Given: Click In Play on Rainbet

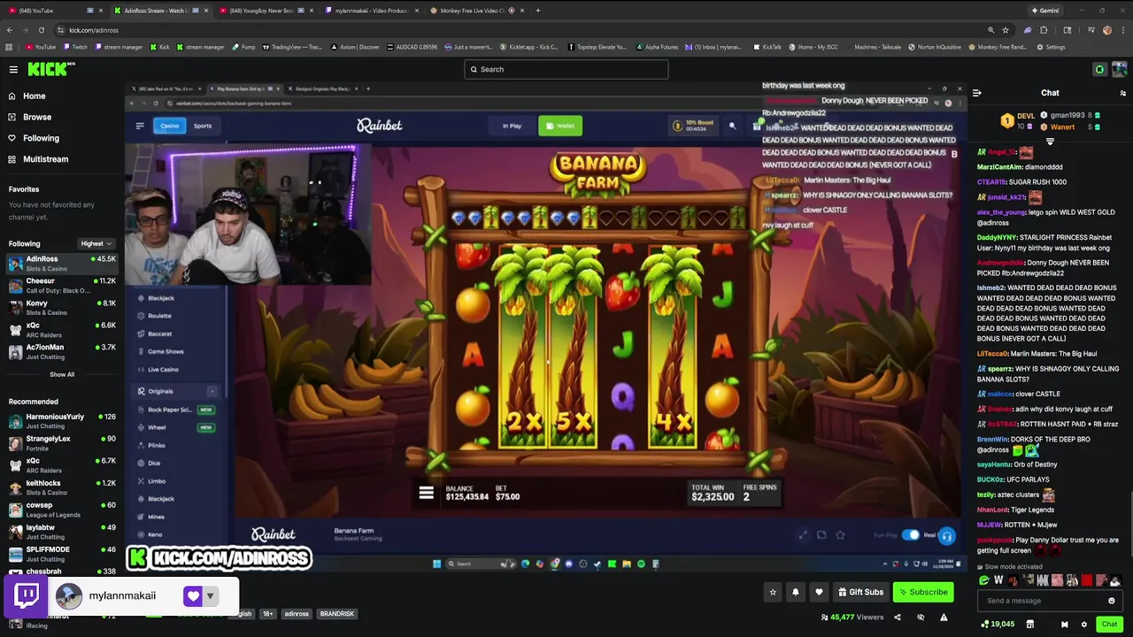Looking at the screenshot, I should click(512, 126).
